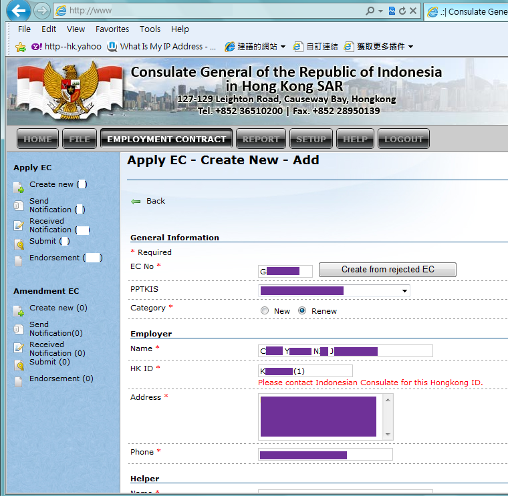Expand the PPTKIS dropdown list
Screen dimensions: 508x496
(x=404, y=291)
